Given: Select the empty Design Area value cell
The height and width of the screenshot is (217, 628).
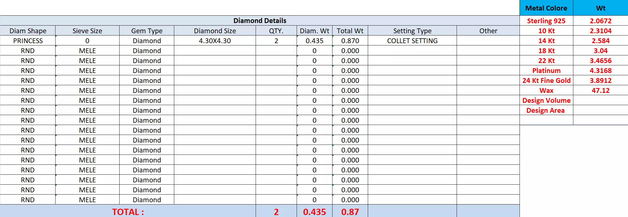Looking at the screenshot, I should pyautogui.click(x=601, y=110).
